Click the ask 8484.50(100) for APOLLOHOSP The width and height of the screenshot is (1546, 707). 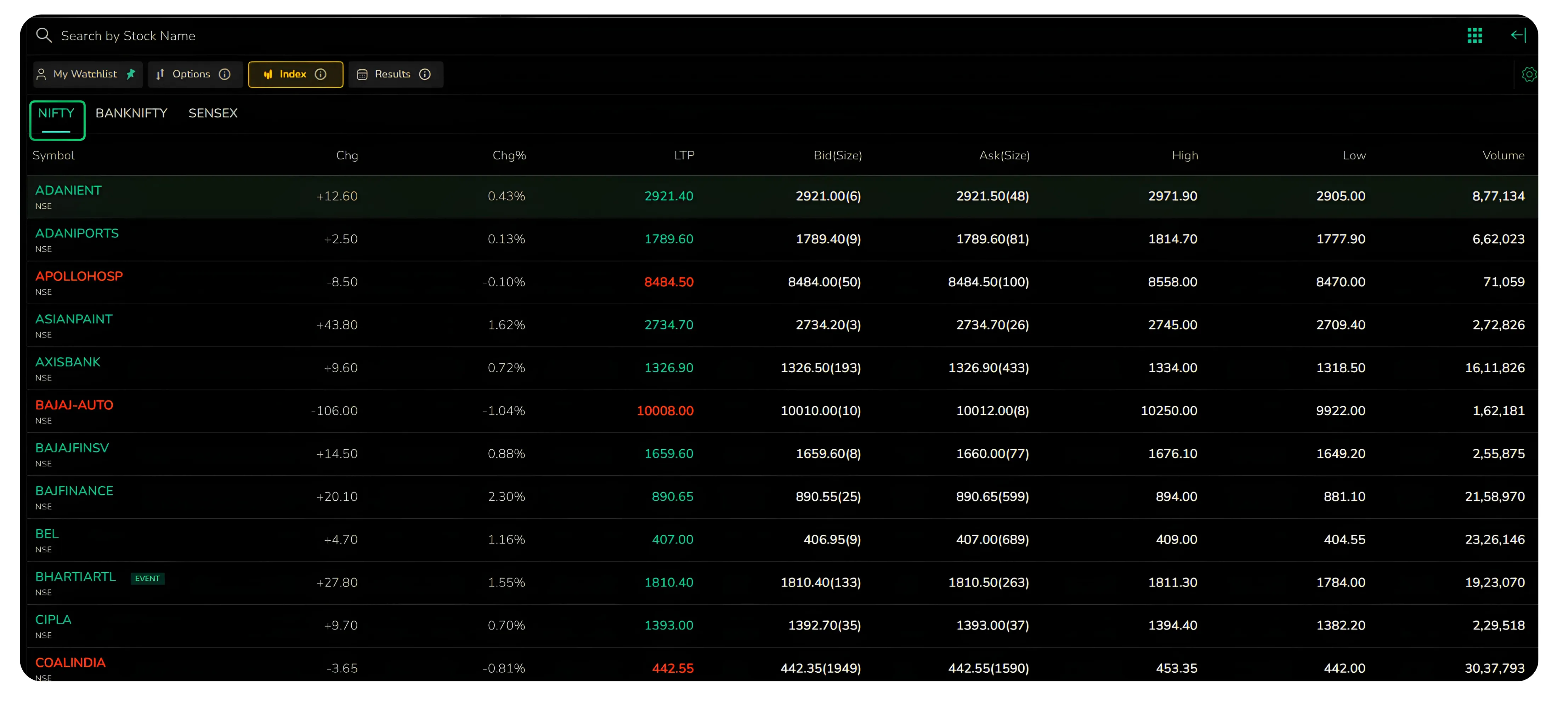tap(989, 282)
